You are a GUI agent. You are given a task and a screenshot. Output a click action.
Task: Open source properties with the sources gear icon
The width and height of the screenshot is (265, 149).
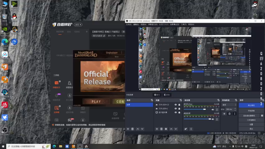[166, 129]
